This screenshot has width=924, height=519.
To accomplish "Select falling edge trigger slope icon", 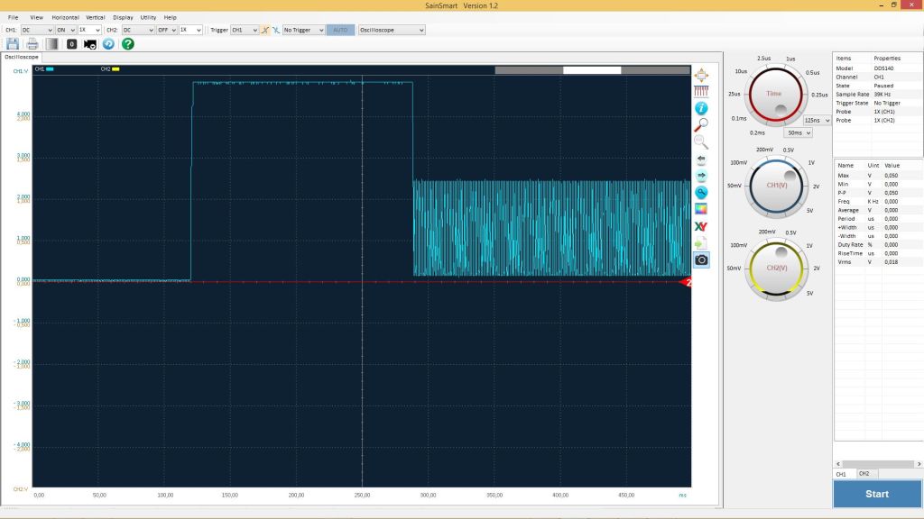I will pyautogui.click(x=275, y=30).
